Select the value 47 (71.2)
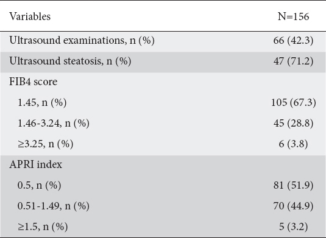This screenshot has width=326, height=238. (293, 61)
